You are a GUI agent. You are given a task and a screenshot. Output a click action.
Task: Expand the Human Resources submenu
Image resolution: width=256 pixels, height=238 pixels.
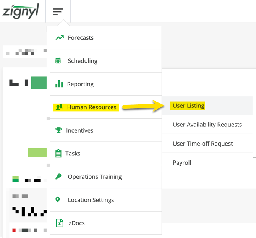click(x=92, y=107)
